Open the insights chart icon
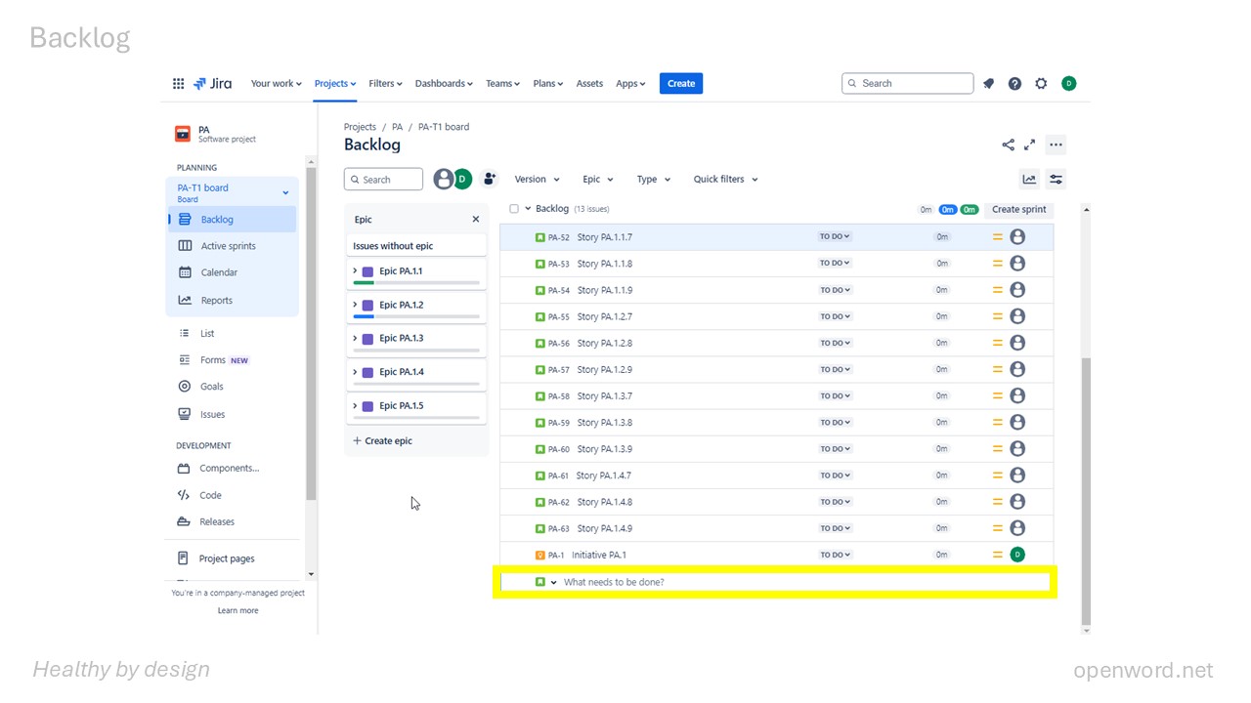 click(x=1029, y=179)
